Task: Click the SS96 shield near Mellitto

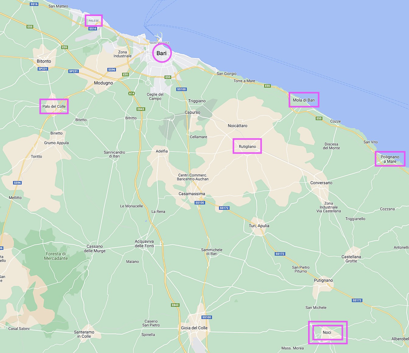Action: pyautogui.click(x=17, y=183)
